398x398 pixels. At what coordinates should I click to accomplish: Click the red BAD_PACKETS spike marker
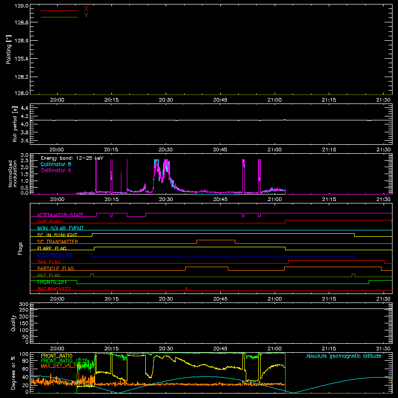point(187,289)
